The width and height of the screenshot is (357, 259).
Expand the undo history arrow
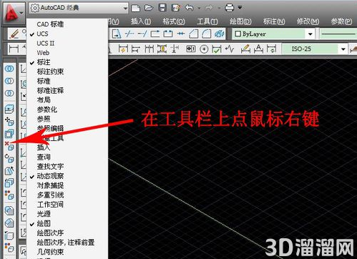tap(199, 8)
